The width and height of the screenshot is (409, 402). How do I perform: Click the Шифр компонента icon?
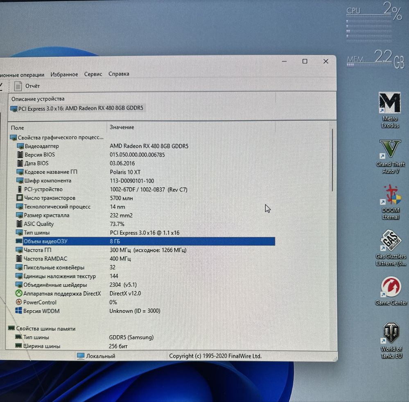tap(20, 180)
